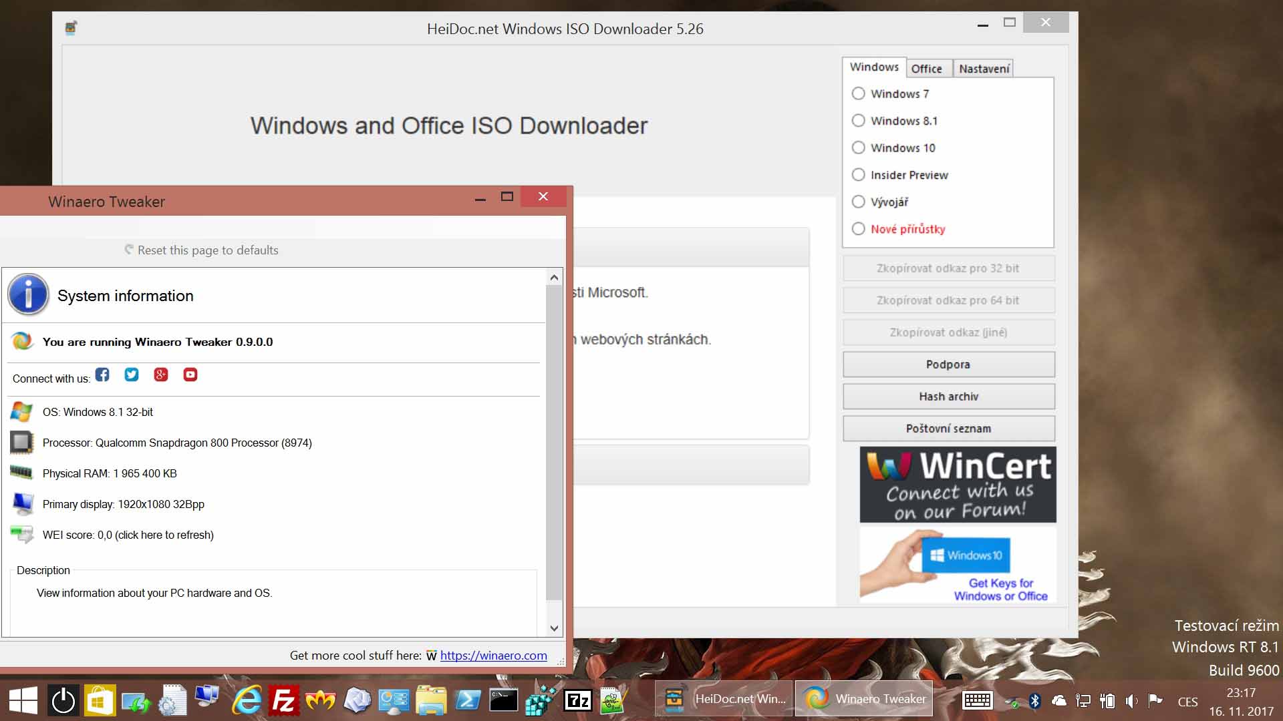Open the Get Keys for Windows banner
Viewport: 1283px width, 721px height.
pos(958,565)
